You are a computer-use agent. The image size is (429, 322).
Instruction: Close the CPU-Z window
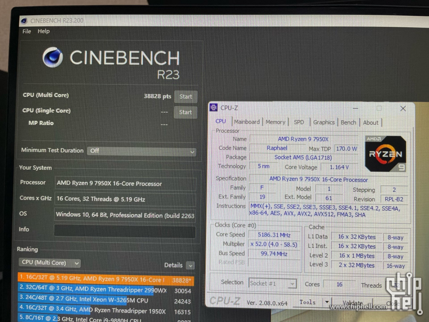tap(403, 109)
